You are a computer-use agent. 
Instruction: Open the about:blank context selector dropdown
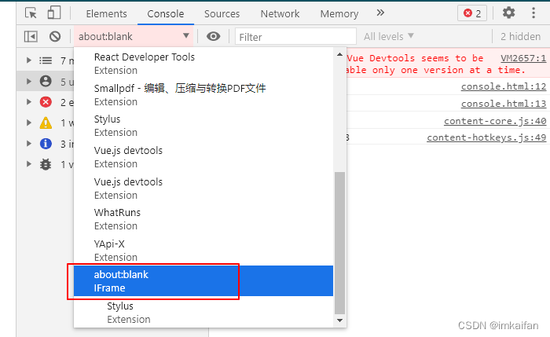click(134, 36)
